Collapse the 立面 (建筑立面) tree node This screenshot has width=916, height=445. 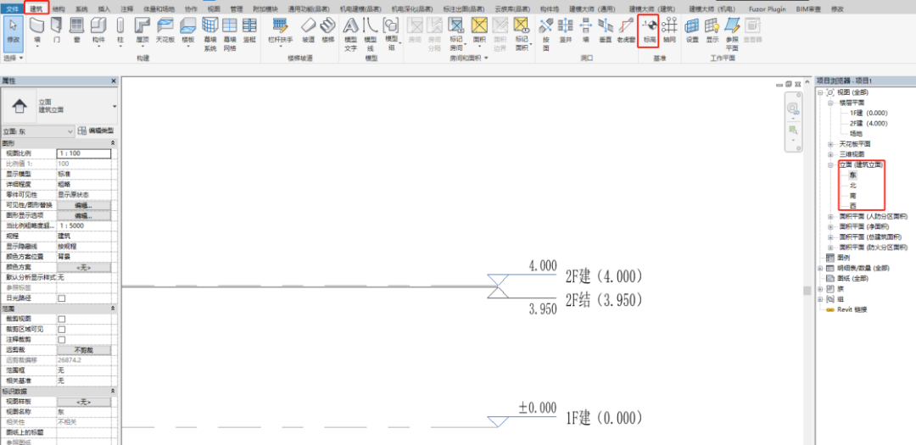point(830,164)
